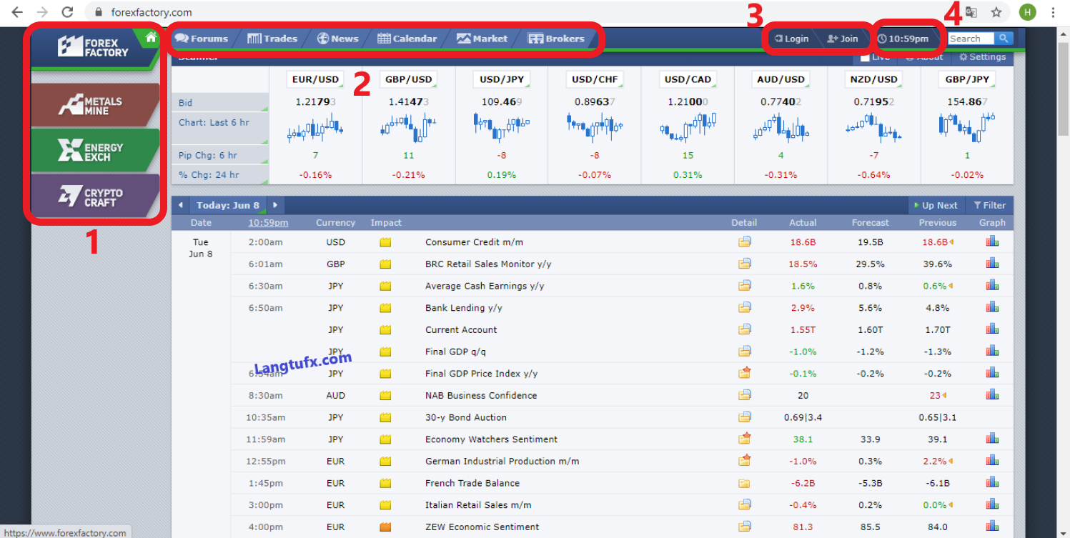Open graph icon for Consumer Credit m/m
This screenshot has height=538, width=1070.
point(992,241)
